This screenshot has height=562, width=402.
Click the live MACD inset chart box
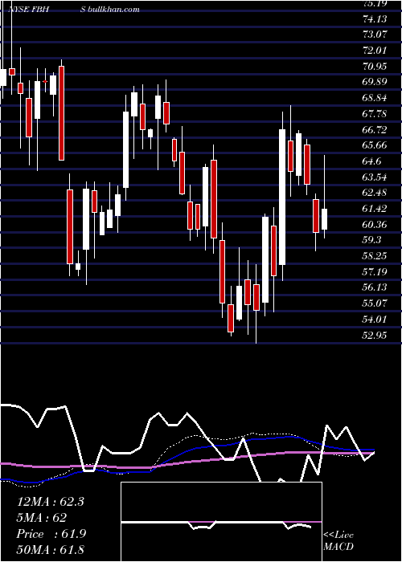tap(221, 522)
